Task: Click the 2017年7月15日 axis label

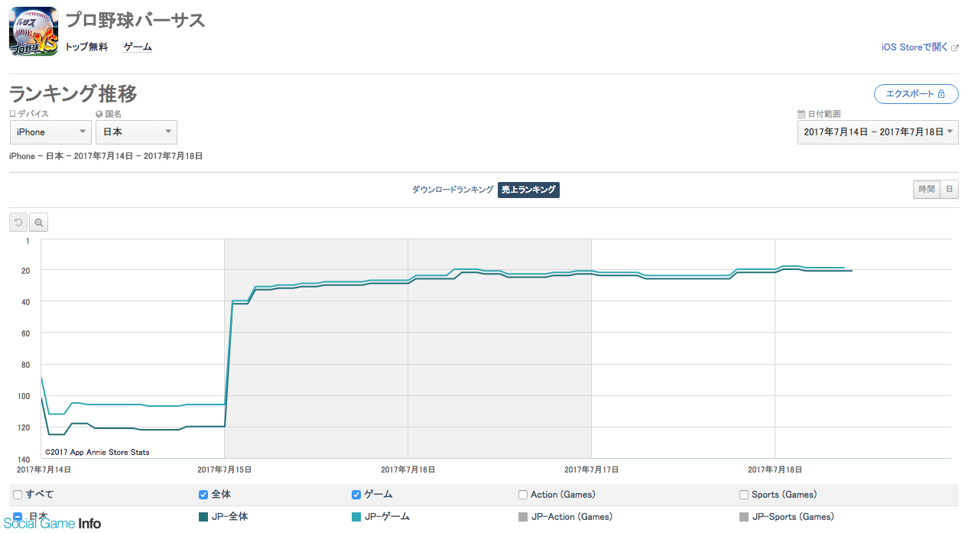Action: pyautogui.click(x=224, y=469)
